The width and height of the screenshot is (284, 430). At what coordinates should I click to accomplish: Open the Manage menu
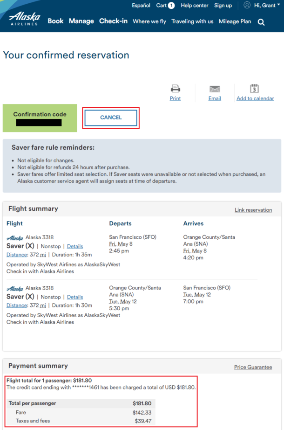click(81, 21)
